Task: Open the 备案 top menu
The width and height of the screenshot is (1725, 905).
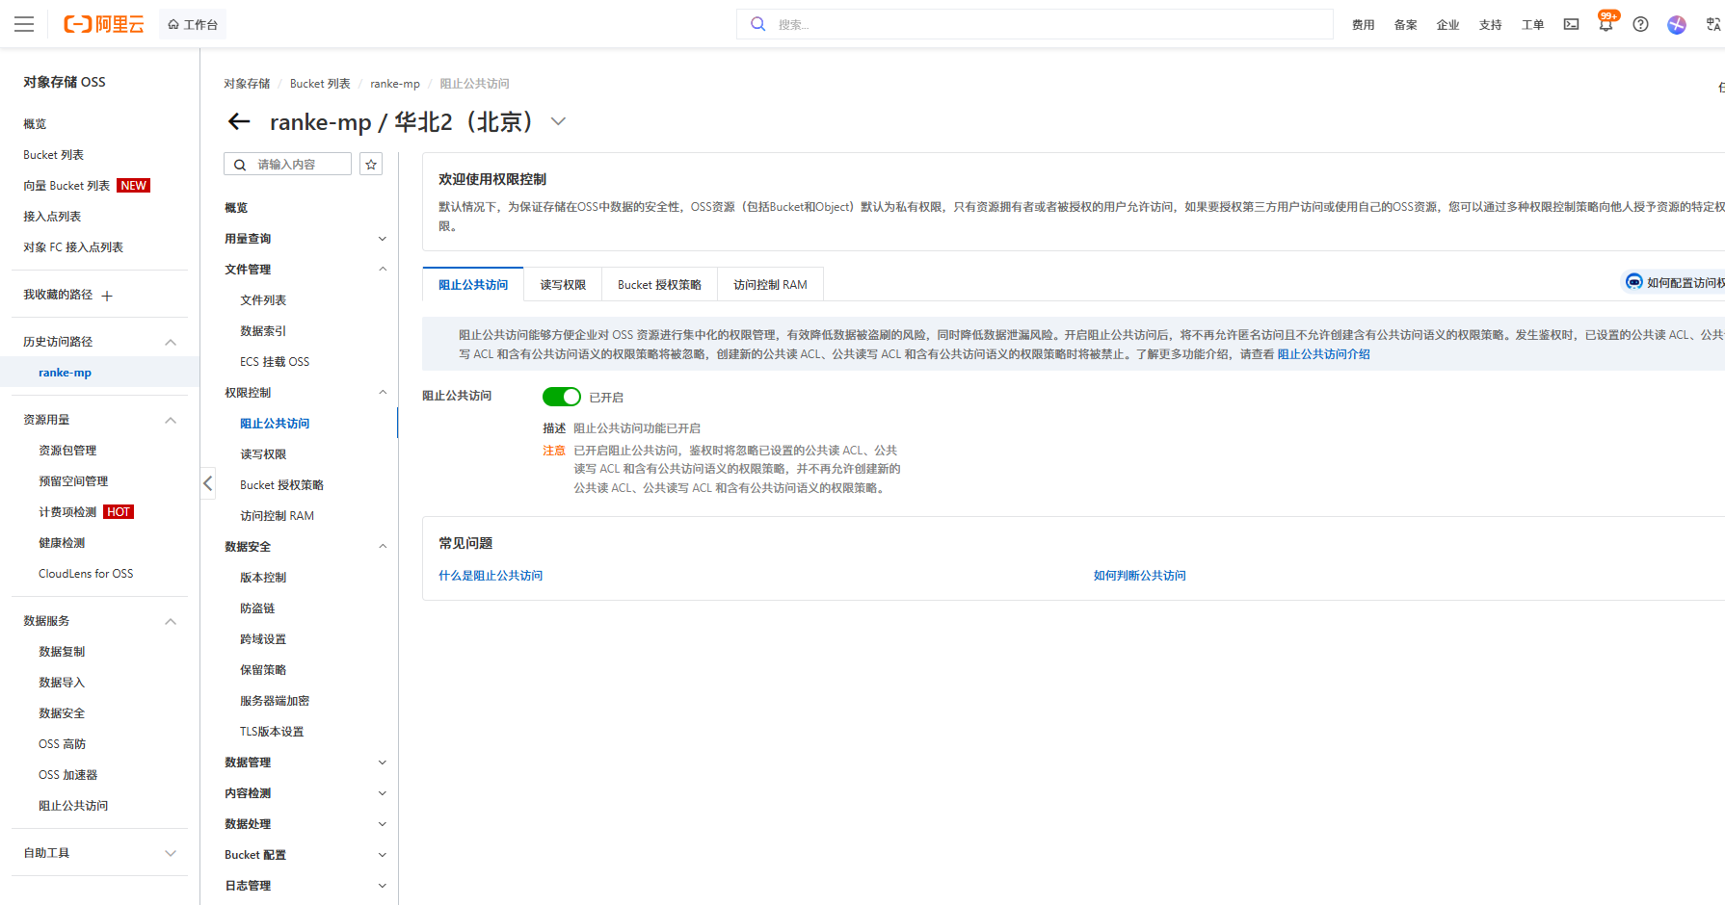Action: [x=1405, y=25]
